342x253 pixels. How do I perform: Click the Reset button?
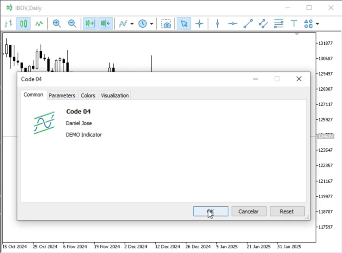pyautogui.click(x=287, y=211)
